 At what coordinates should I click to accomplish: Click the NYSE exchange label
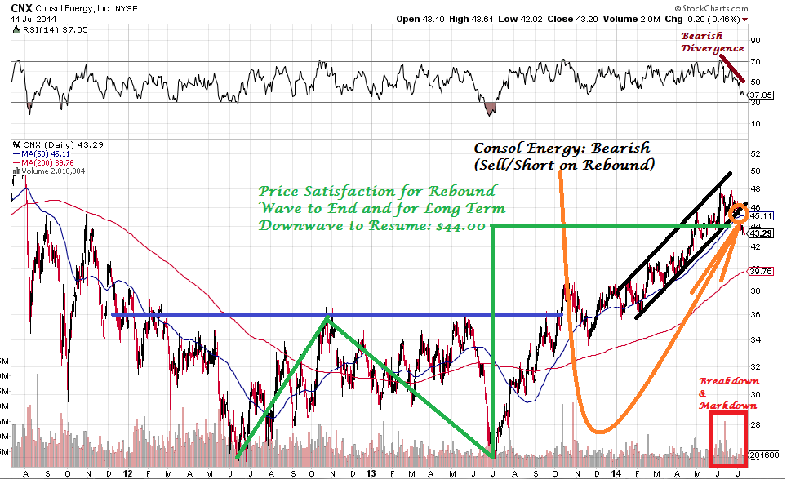[126, 9]
